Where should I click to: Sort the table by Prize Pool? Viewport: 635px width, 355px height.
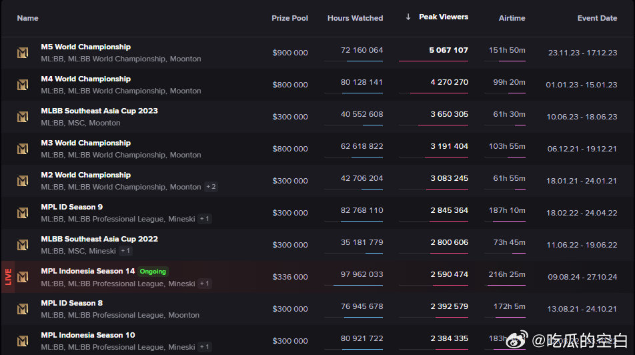[x=289, y=18]
